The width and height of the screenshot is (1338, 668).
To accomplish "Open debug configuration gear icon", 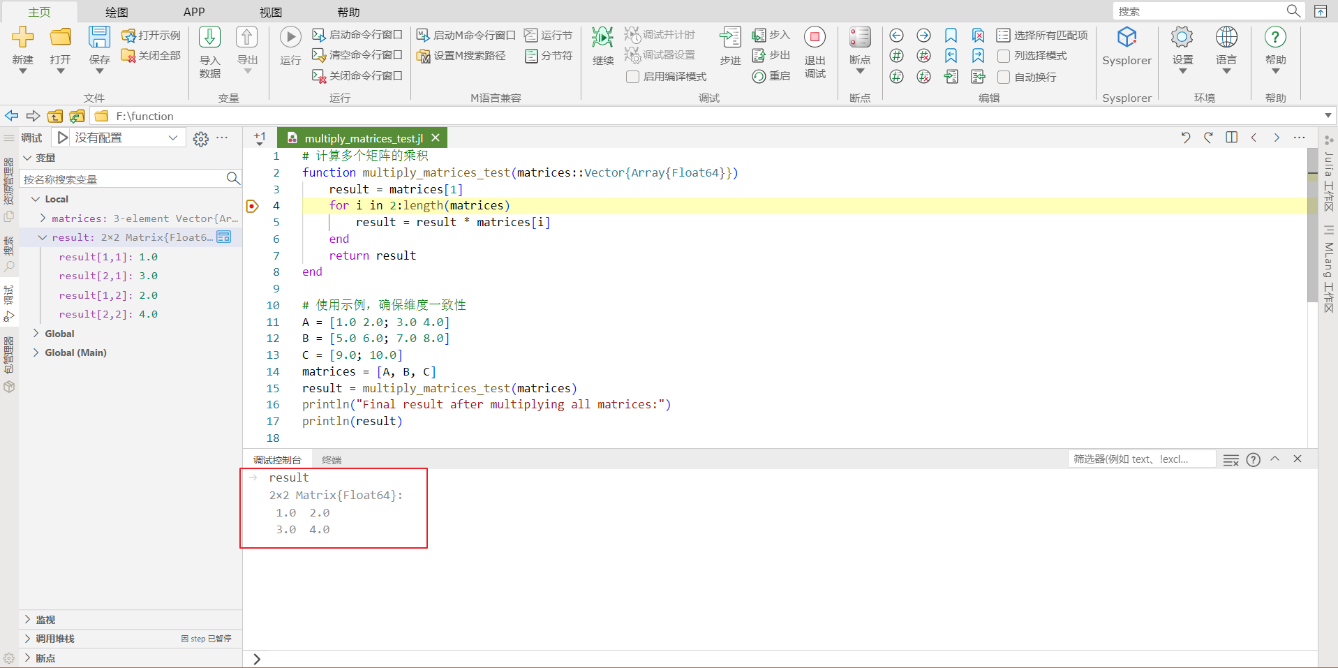I will tap(201, 138).
